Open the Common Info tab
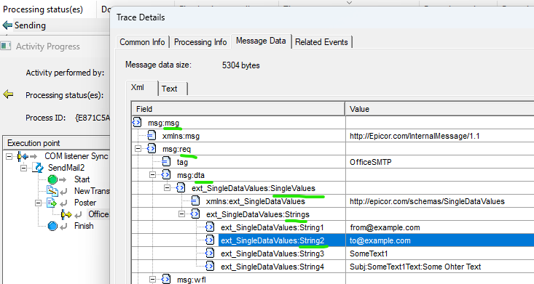 142,42
